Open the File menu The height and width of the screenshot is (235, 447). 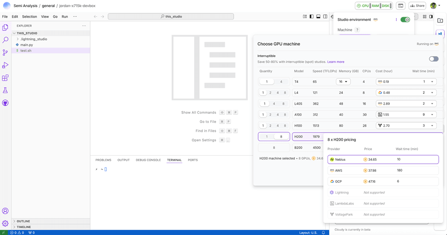[x=5, y=17]
